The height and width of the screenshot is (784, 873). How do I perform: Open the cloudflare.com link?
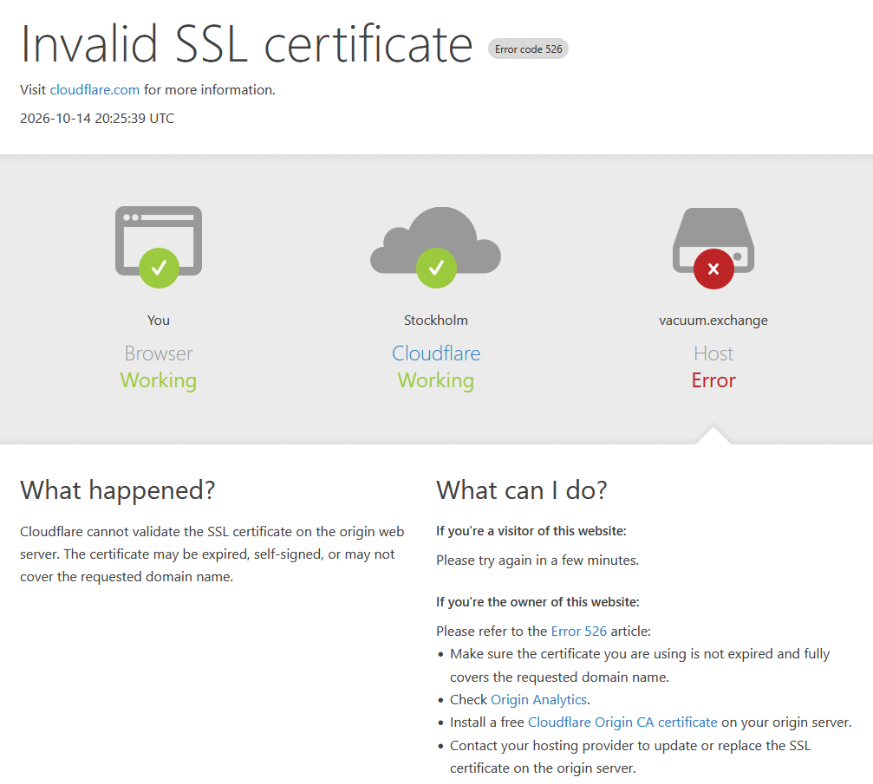94,89
